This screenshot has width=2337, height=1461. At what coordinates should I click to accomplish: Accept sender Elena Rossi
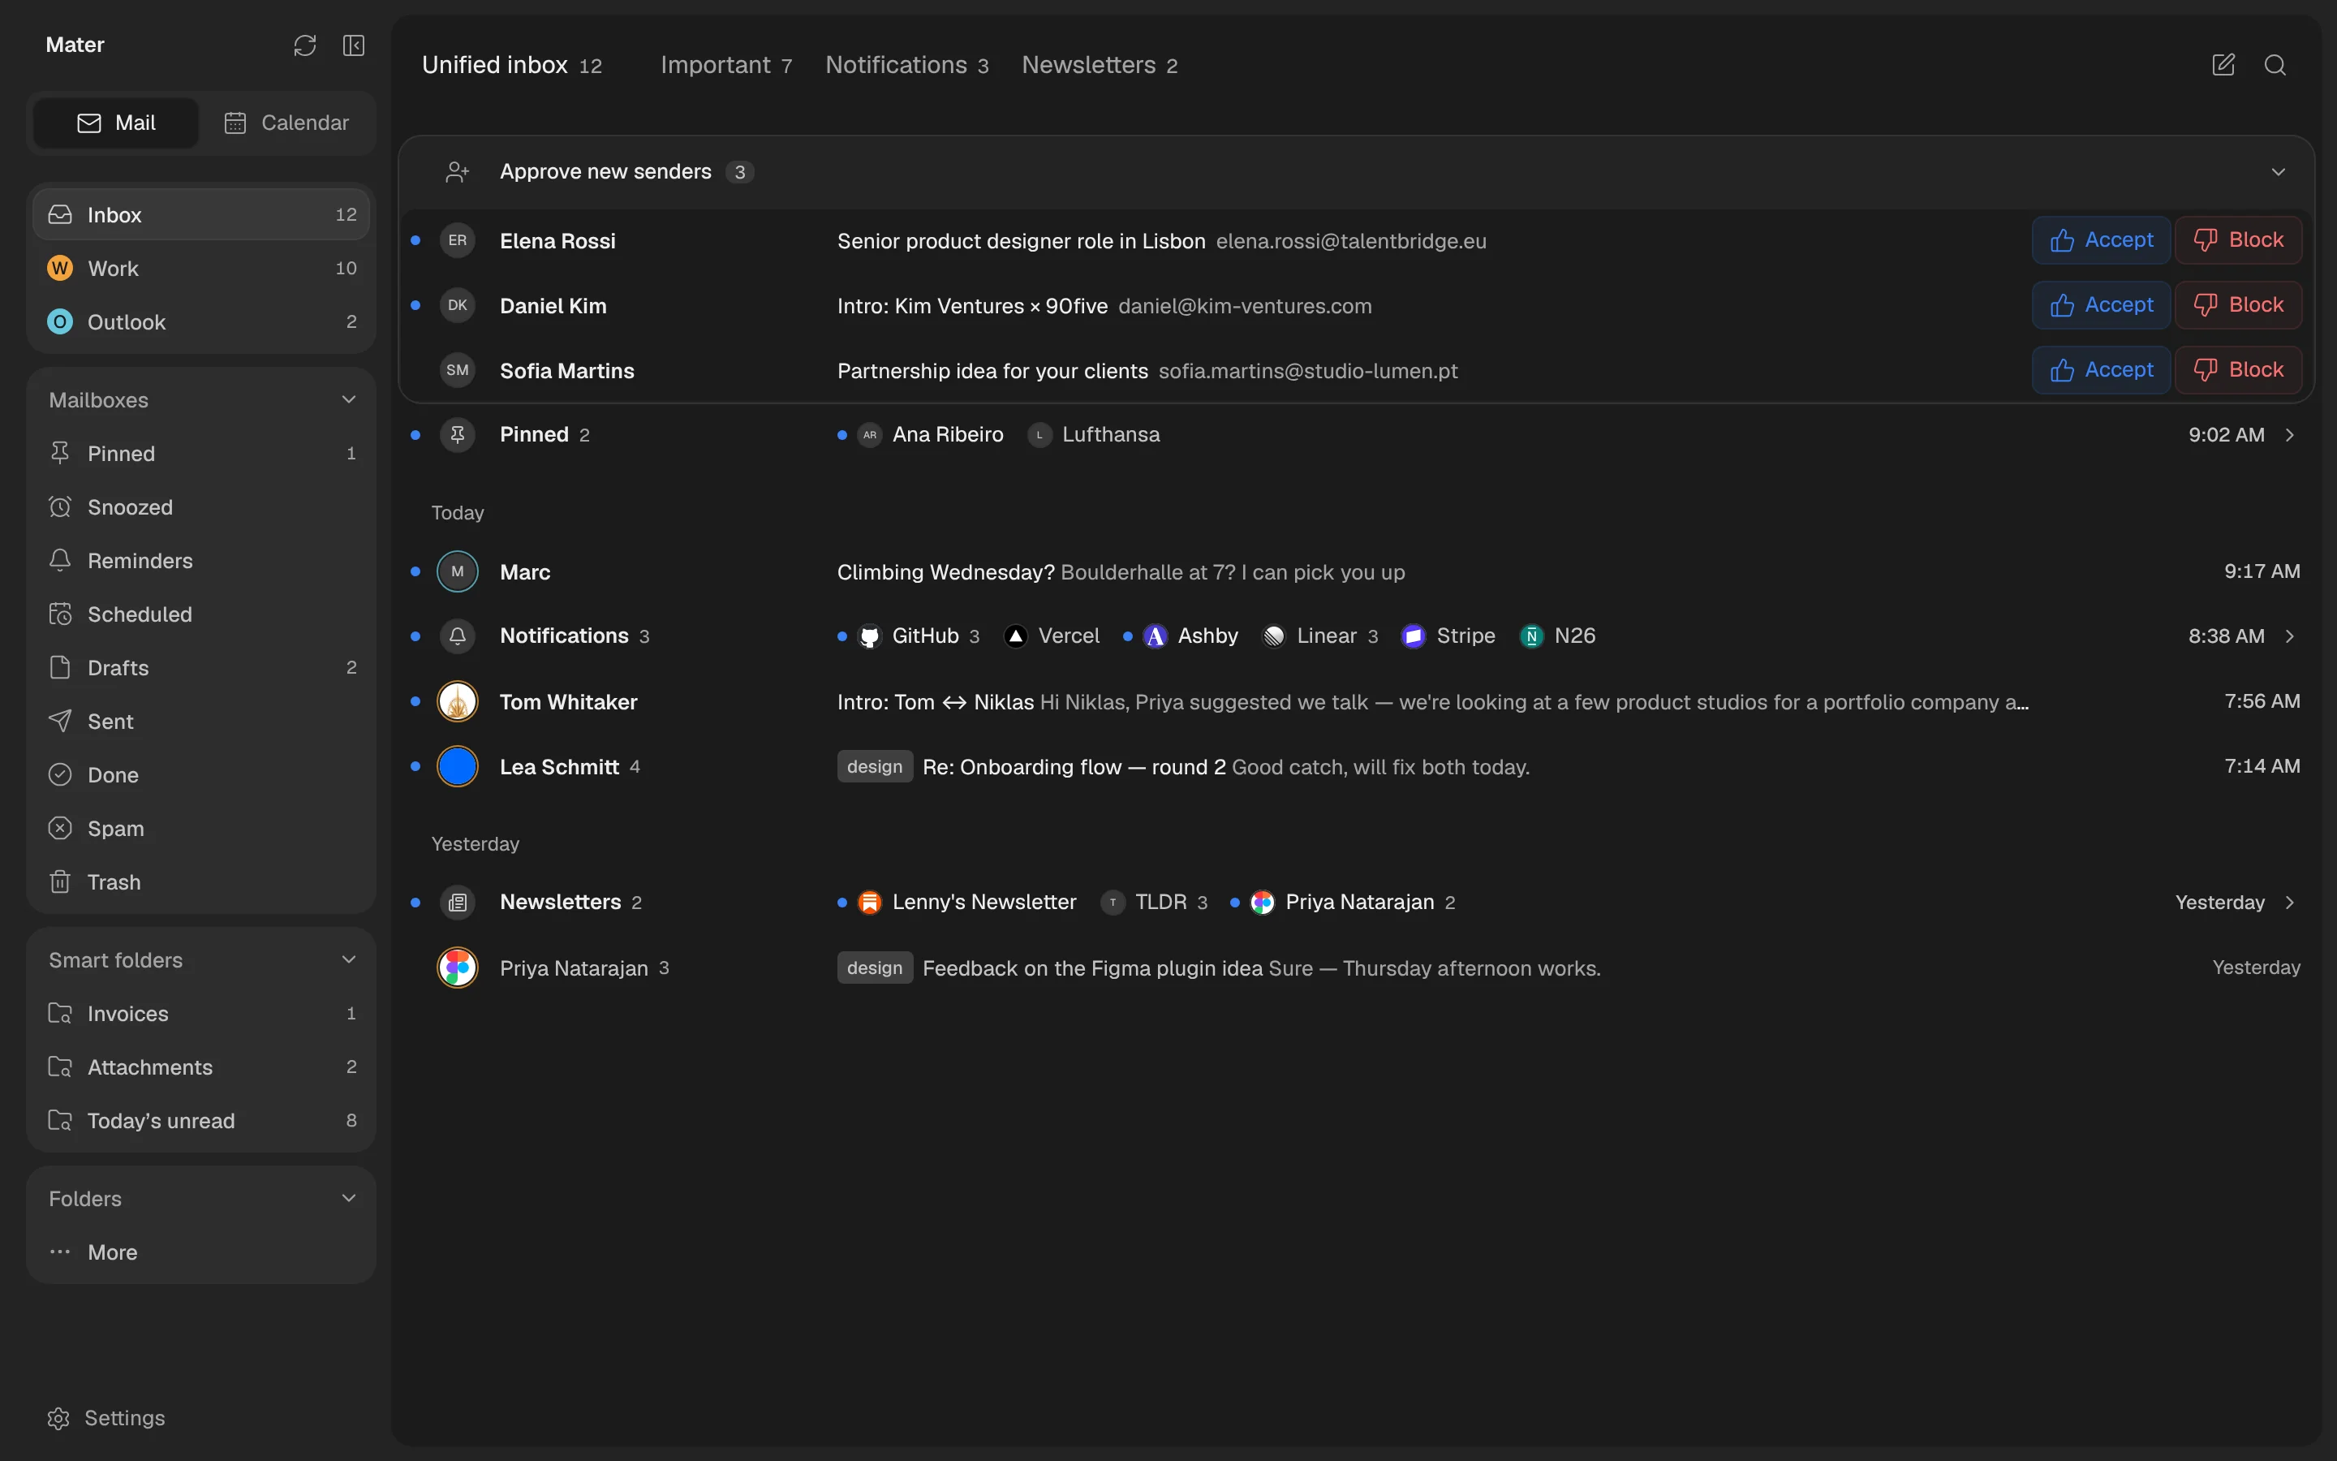tap(2102, 239)
